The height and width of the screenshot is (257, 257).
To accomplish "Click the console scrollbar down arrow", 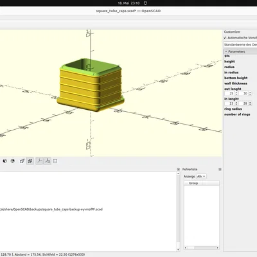I will [178, 250].
